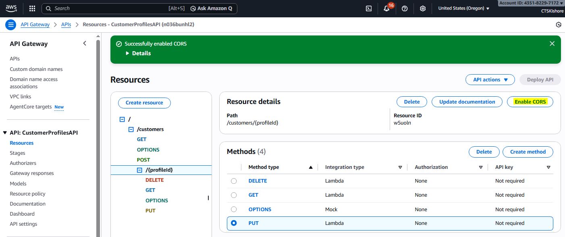Open the console settings gear
This screenshot has width=565, height=237.
click(422, 8)
